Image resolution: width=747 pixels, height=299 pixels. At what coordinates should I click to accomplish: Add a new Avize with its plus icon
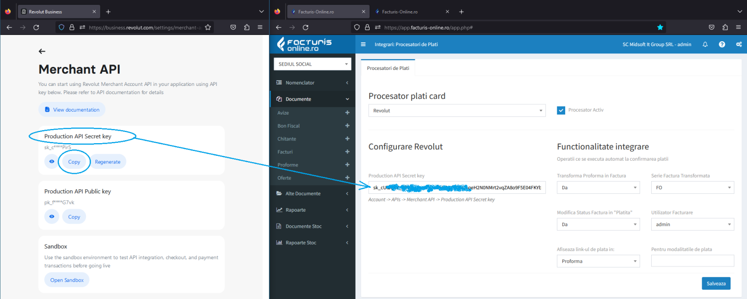pos(347,113)
